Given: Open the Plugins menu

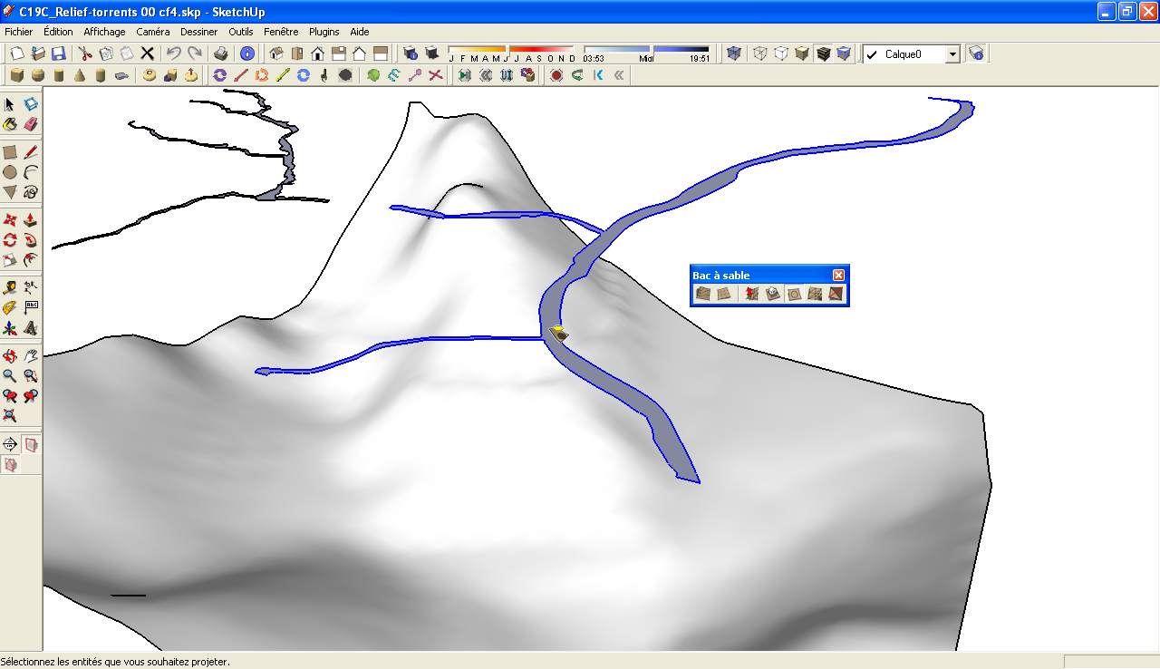Looking at the screenshot, I should tap(324, 32).
